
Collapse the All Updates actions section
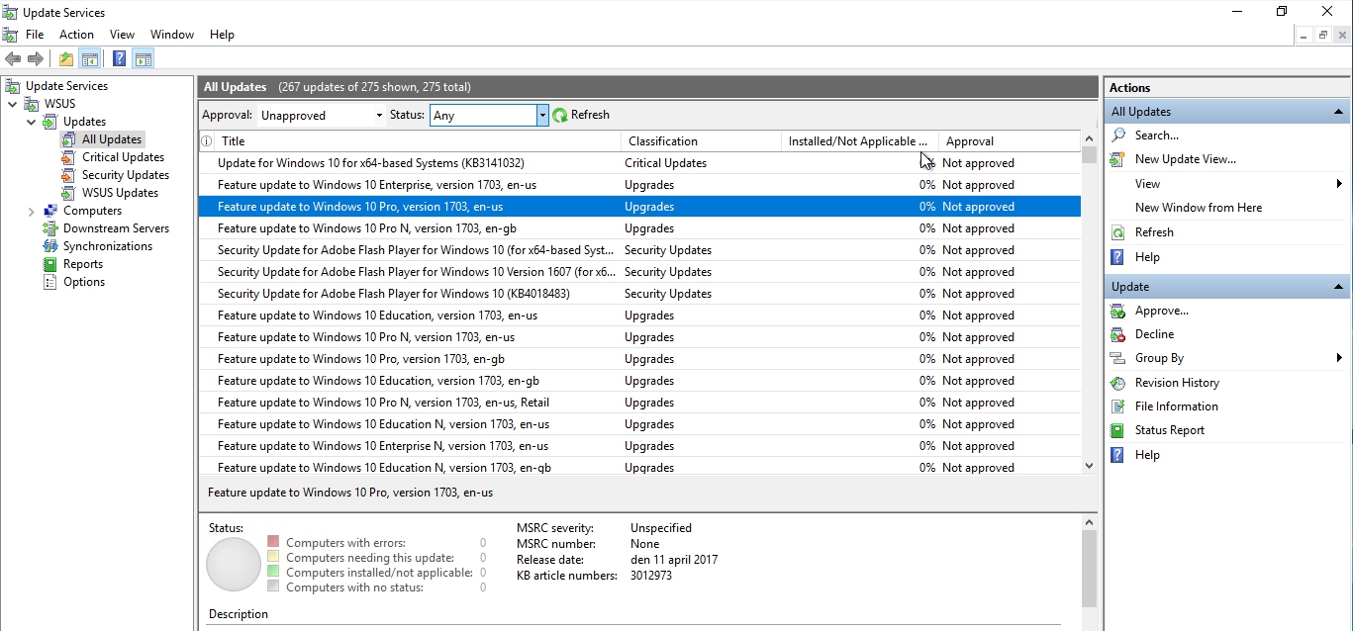[x=1338, y=112]
